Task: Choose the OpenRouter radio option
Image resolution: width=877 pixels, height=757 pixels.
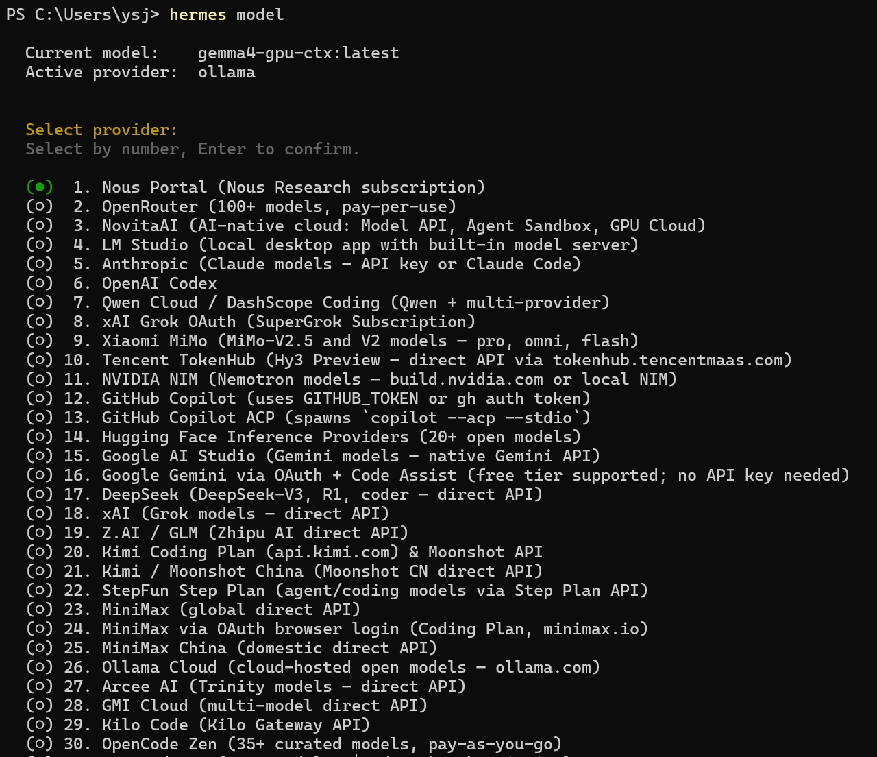Action: coord(40,206)
